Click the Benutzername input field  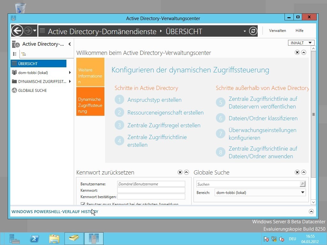coord(151,184)
